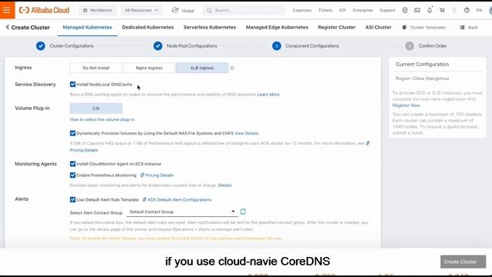Open the Support menu
The width and height of the screenshot is (492, 277).
[x=387, y=10]
